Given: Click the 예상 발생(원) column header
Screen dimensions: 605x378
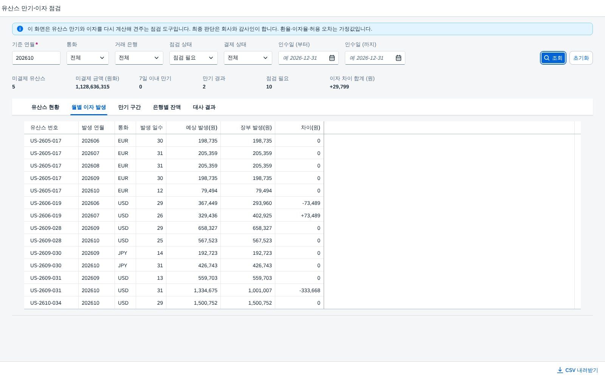Looking at the screenshot, I should [194, 128].
